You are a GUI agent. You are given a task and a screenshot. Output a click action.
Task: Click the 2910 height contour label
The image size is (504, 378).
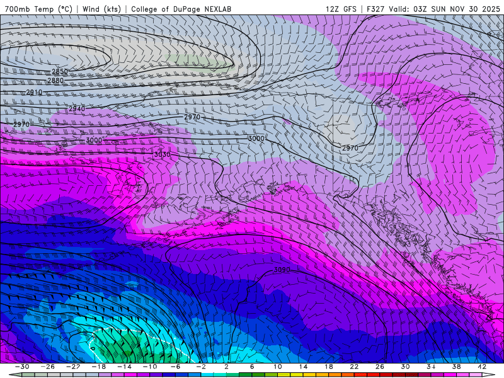[x=34, y=92]
